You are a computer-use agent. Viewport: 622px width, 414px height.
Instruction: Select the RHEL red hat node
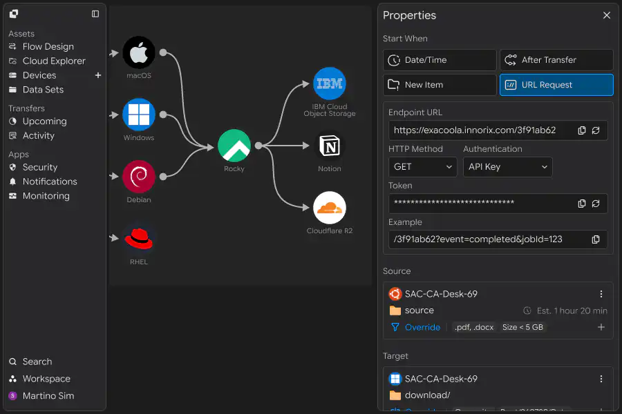pos(139,239)
